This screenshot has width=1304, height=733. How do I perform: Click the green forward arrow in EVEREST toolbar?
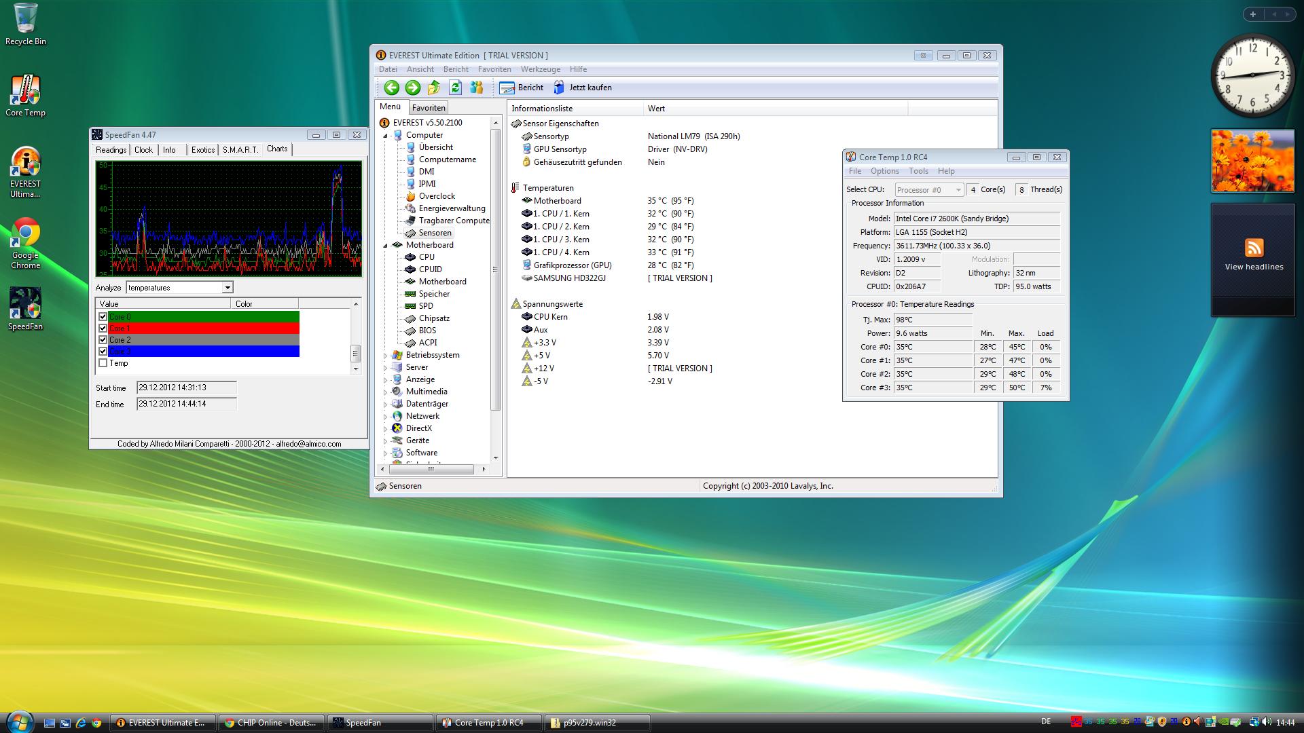[x=412, y=88]
